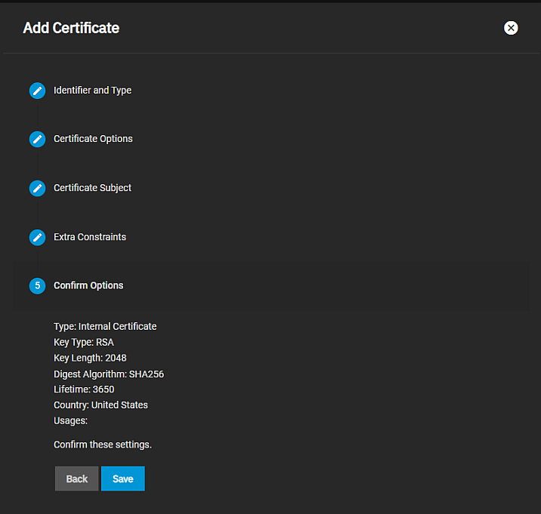This screenshot has height=514, width=541.
Task: Select the Extra Constraints step label
Action: point(90,237)
